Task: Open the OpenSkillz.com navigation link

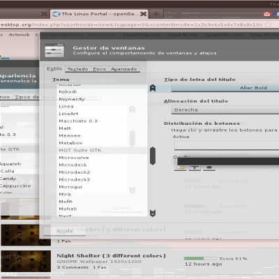Action: pos(223,35)
